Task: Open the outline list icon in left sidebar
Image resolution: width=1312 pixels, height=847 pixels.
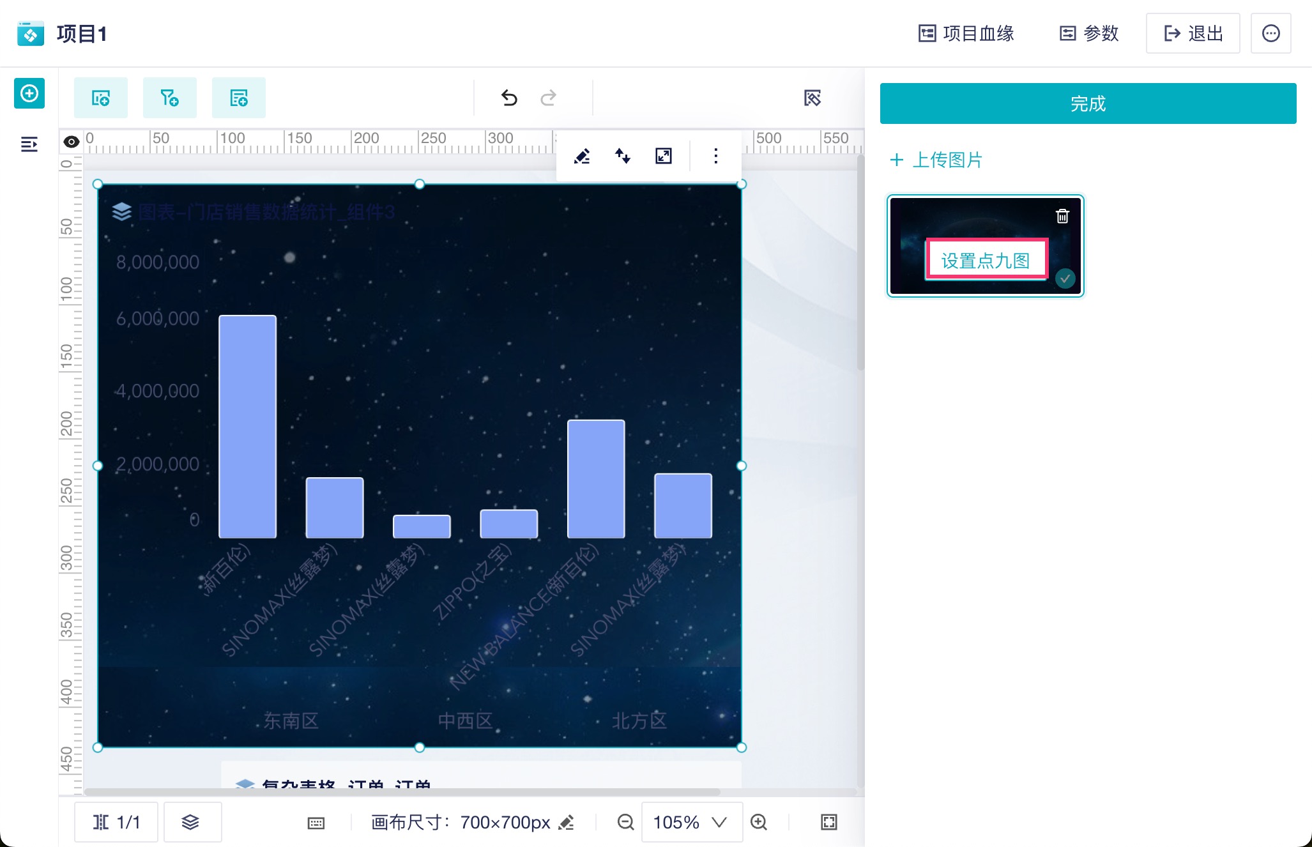Action: tap(29, 144)
